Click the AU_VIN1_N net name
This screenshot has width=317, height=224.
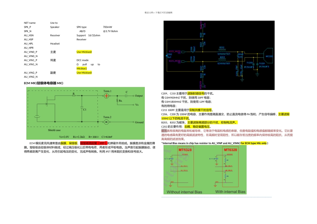(x=31, y=64)
